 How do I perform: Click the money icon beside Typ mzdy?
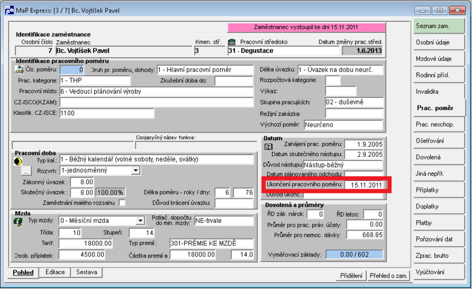click(18, 222)
